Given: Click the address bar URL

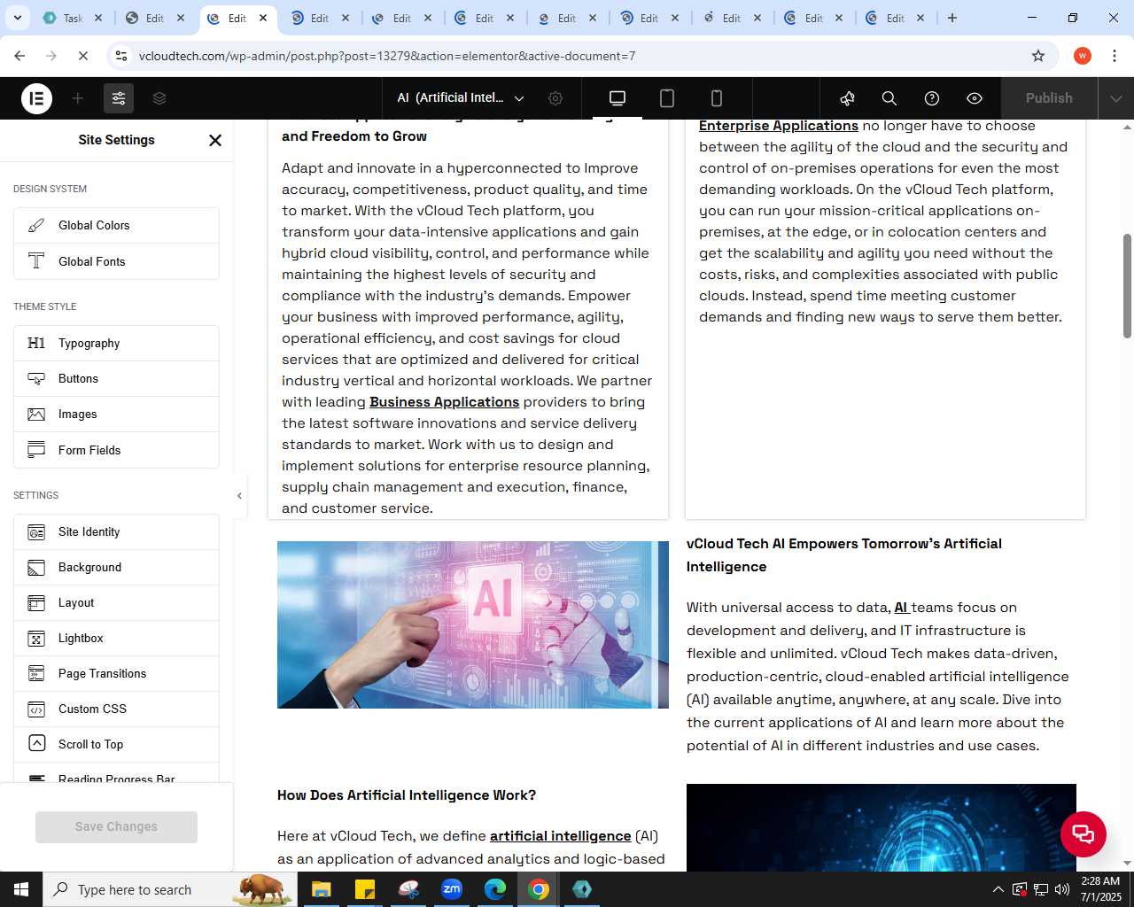Looking at the screenshot, I should [x=387, y=56].
